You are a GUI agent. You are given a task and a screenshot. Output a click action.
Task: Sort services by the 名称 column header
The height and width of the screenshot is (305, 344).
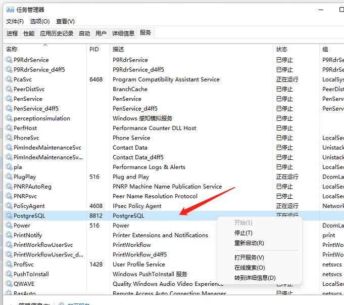click(12, 49)
